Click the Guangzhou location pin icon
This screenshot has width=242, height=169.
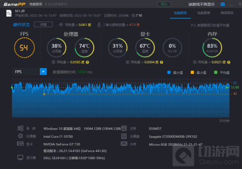133,16
